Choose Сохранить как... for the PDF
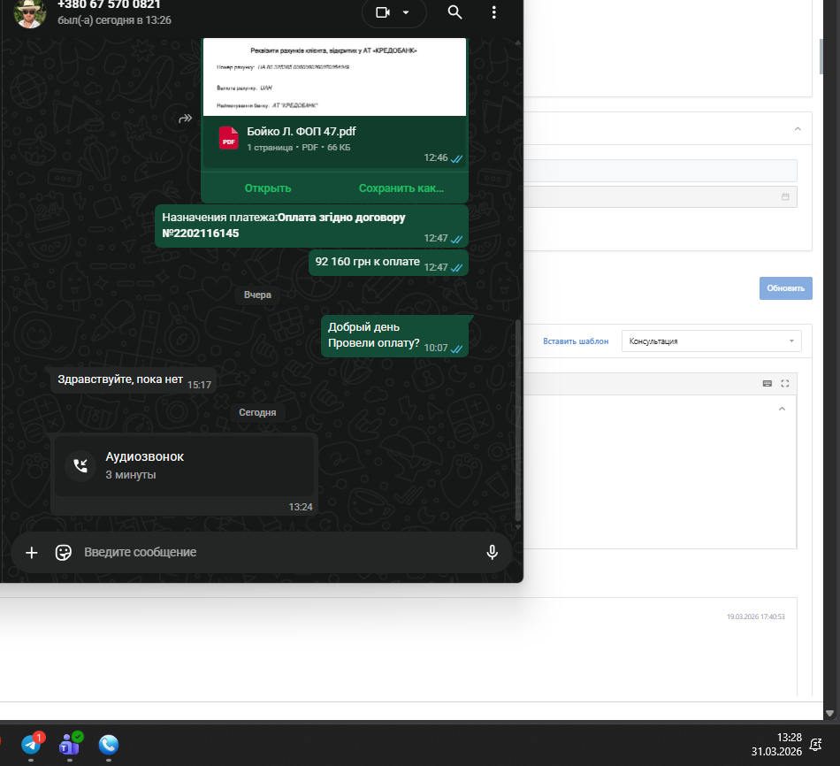 point(401,188)
